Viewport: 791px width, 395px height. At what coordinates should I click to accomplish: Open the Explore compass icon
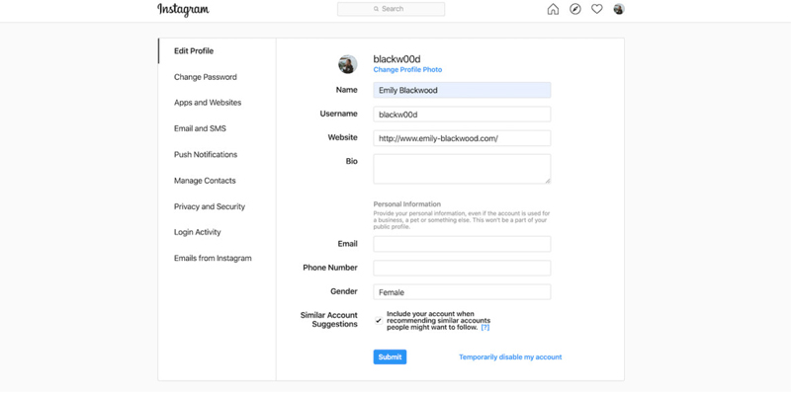575,9
